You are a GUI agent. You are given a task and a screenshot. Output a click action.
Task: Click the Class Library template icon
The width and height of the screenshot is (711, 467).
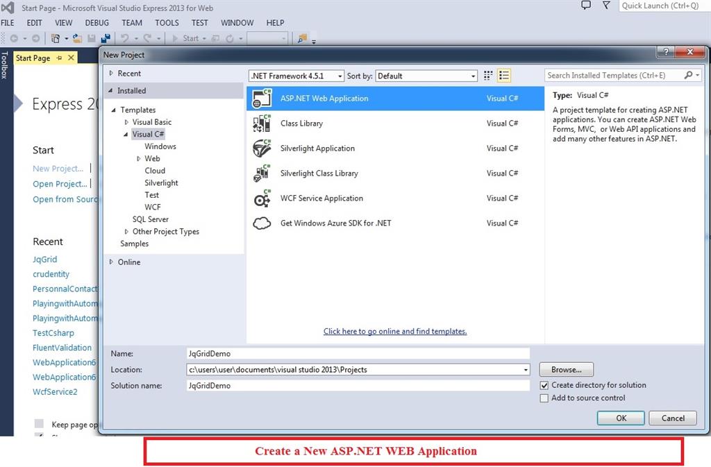(262, 124)
